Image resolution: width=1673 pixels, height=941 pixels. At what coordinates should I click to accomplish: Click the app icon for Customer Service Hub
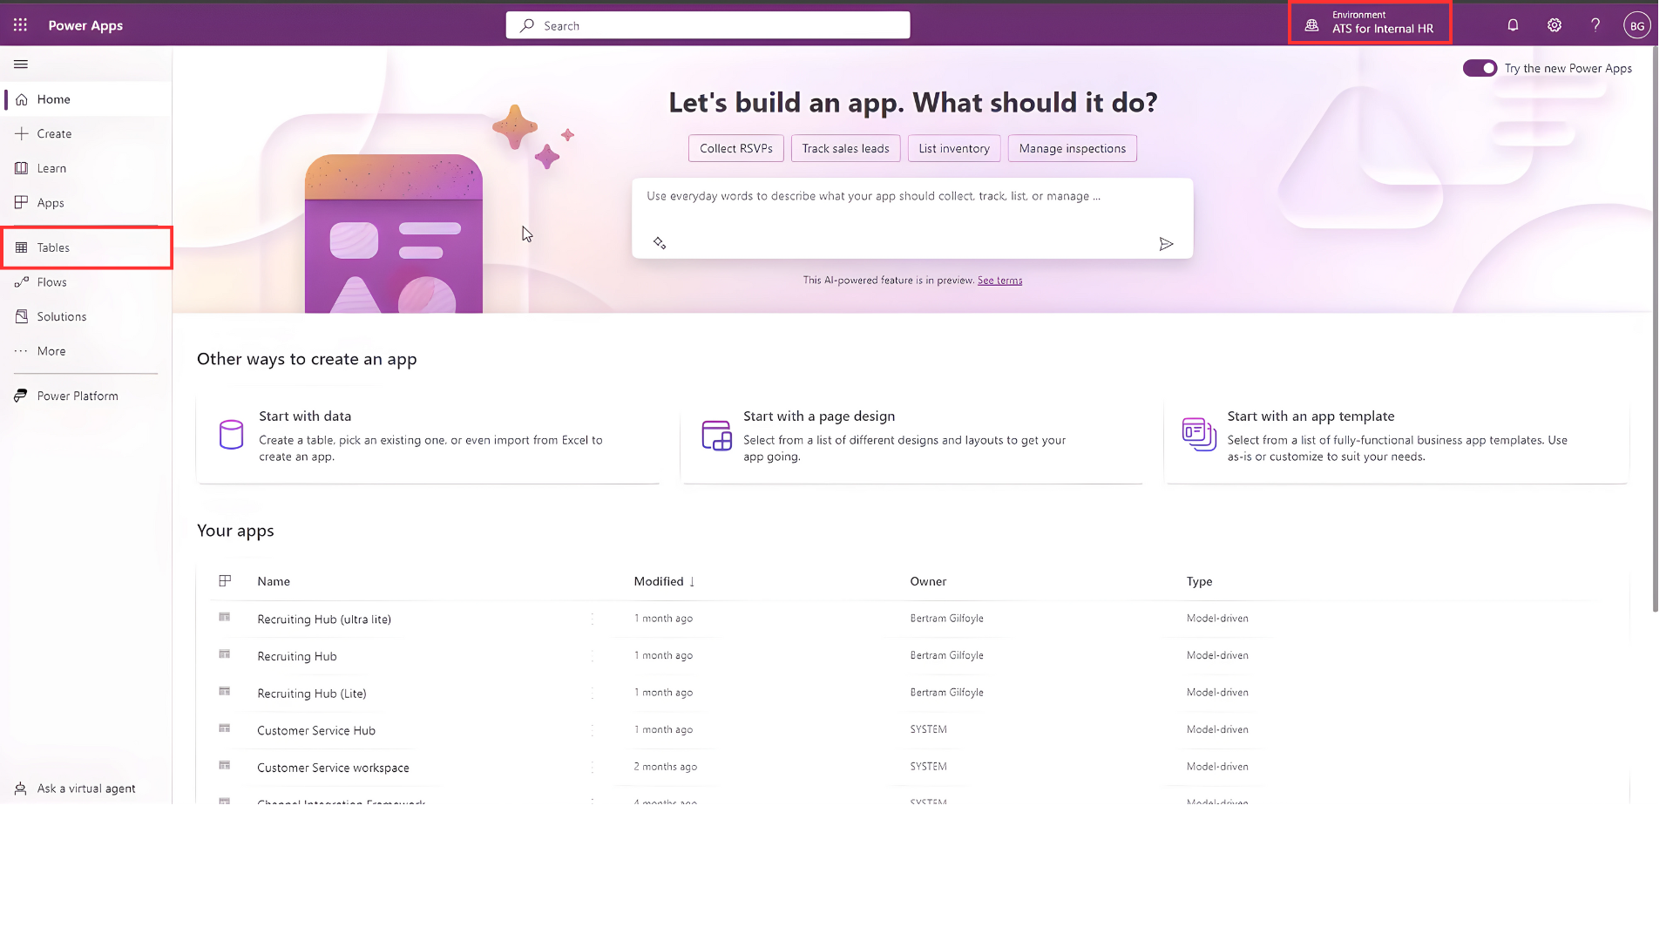coord(225,728)
